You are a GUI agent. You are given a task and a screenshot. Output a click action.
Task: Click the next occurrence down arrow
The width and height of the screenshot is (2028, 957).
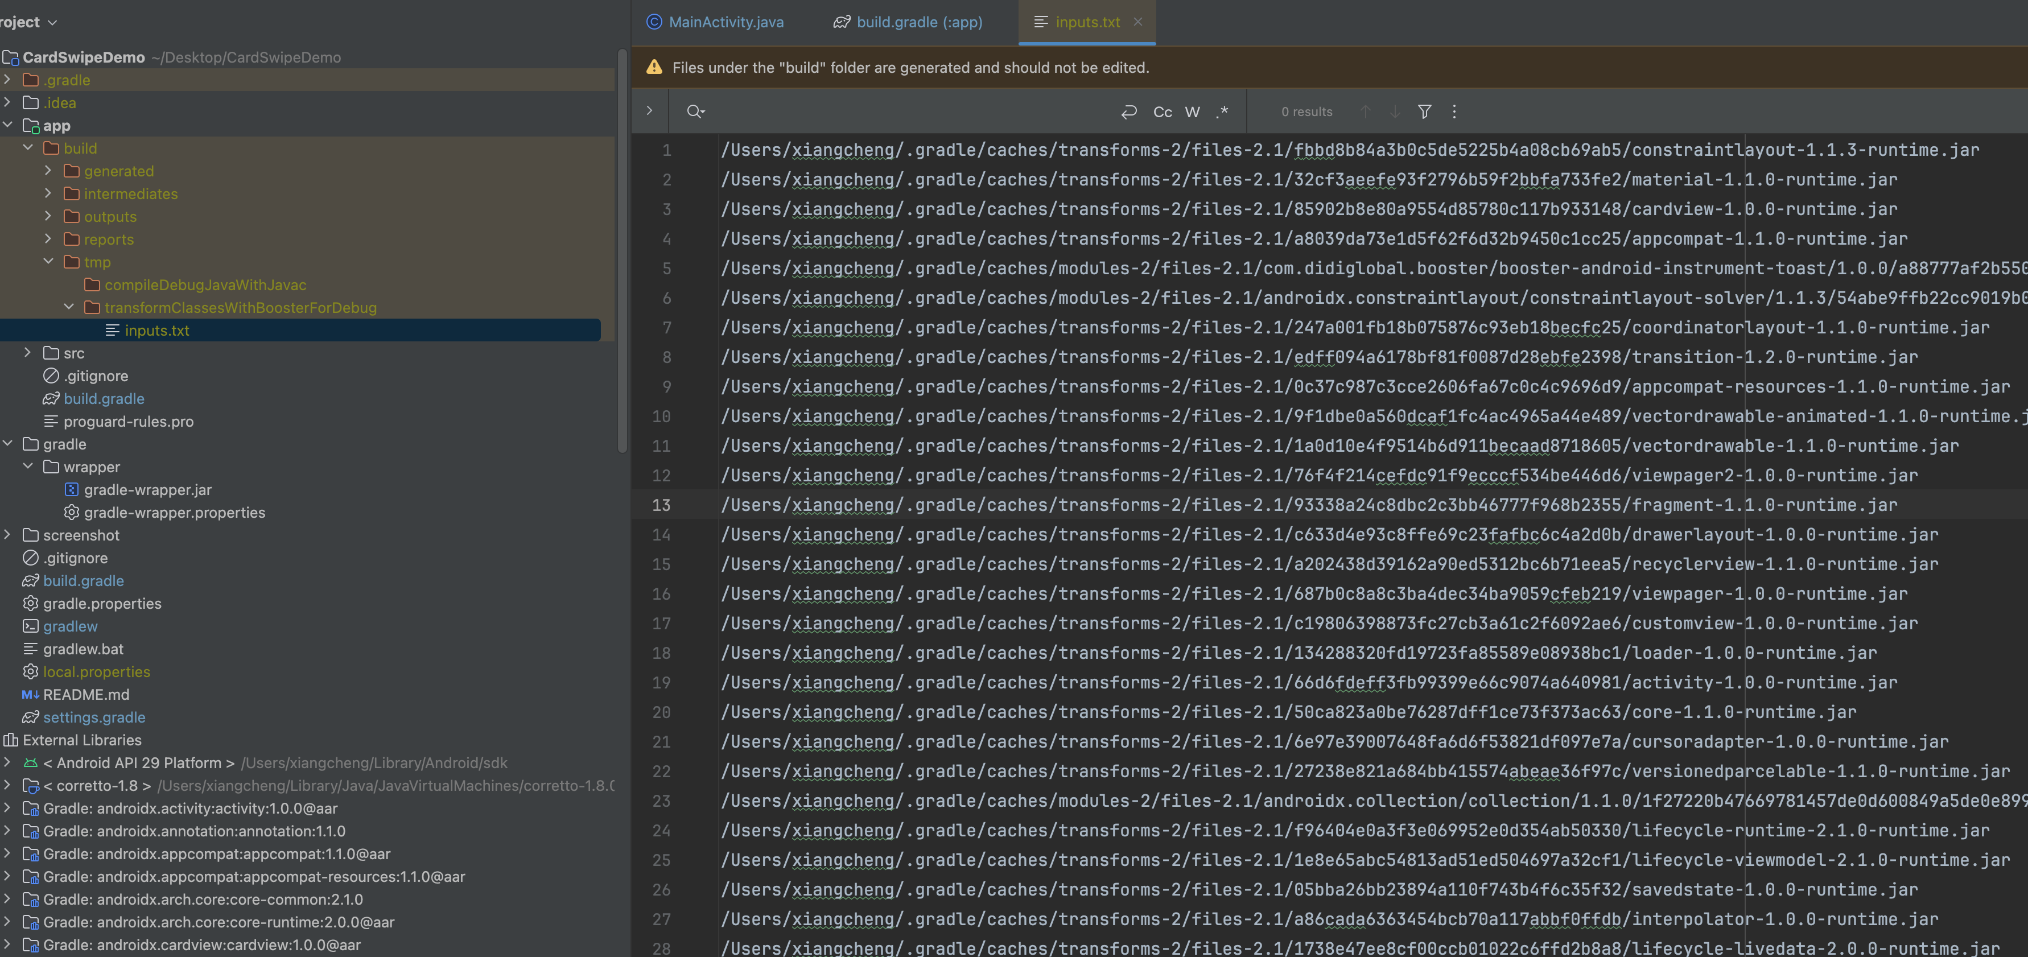(1394, 112)
